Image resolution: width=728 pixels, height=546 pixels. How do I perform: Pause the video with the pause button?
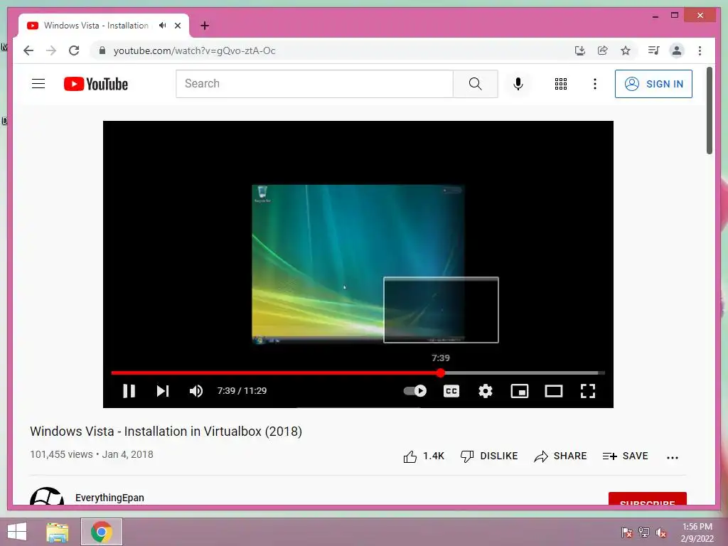(129, 391)
